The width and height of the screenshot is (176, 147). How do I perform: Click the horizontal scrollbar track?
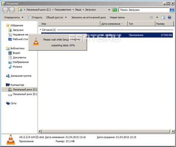click(106, 131)
